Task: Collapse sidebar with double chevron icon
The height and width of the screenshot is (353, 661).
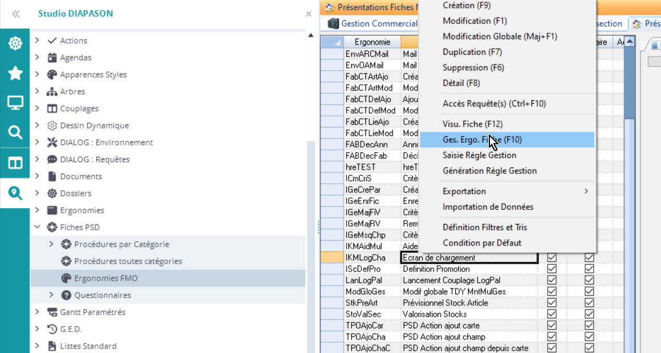Action: point(16,14)
